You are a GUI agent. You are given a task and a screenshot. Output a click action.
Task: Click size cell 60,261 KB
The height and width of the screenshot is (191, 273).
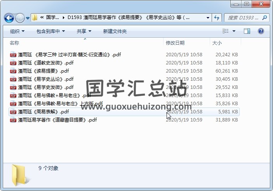226,71
